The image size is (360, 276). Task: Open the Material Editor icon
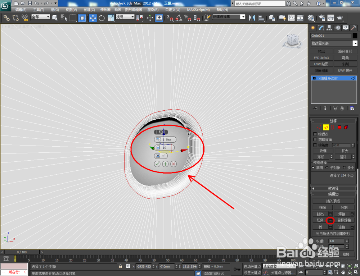(x=311, y=18)
